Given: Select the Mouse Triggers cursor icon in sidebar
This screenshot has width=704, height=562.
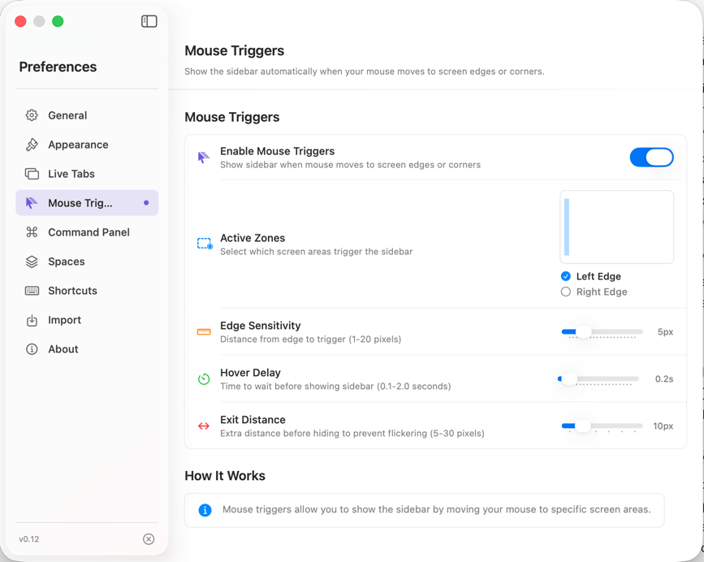Looking at the screenshot, I should [31, 203].
